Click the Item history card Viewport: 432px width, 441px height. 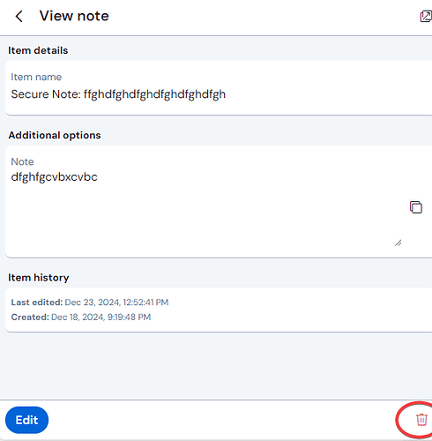219,310
